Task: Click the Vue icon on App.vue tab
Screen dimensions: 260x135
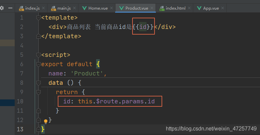Action: tap(199, 8)
